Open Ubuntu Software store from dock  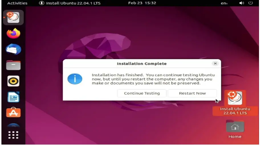(13, 112)
